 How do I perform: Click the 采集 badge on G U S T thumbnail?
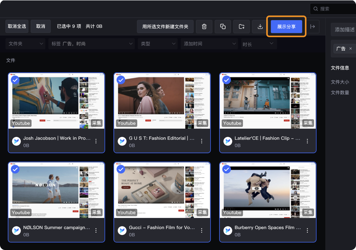(202, 123)
